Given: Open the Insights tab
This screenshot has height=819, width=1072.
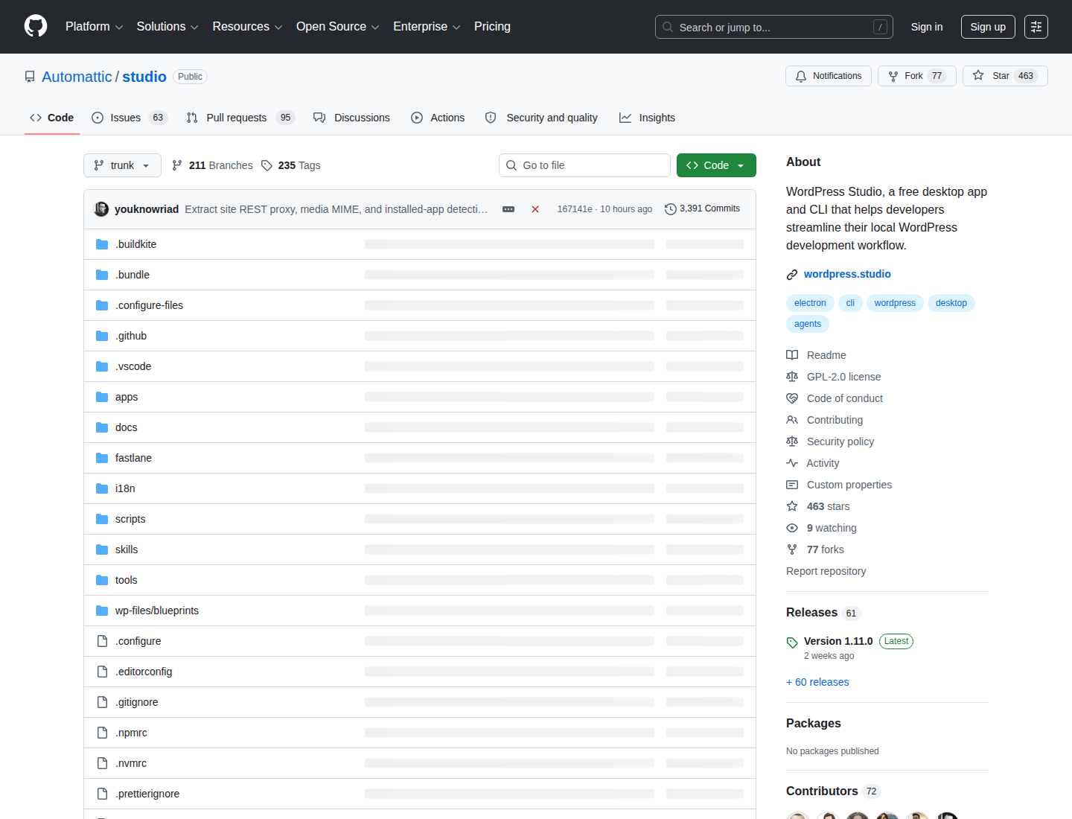Looking at the screenshot, I should 647,118.
